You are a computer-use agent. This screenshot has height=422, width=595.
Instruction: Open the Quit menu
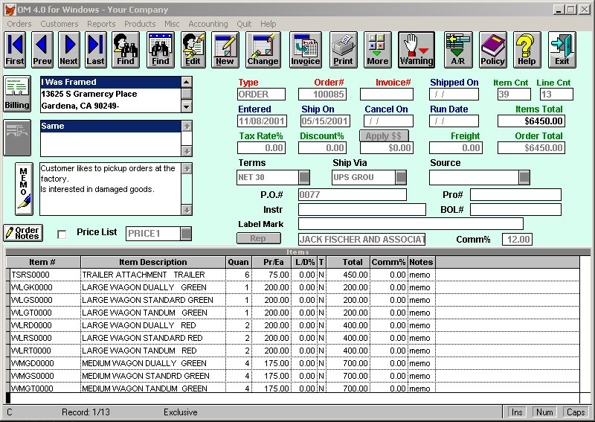point(244,24)
